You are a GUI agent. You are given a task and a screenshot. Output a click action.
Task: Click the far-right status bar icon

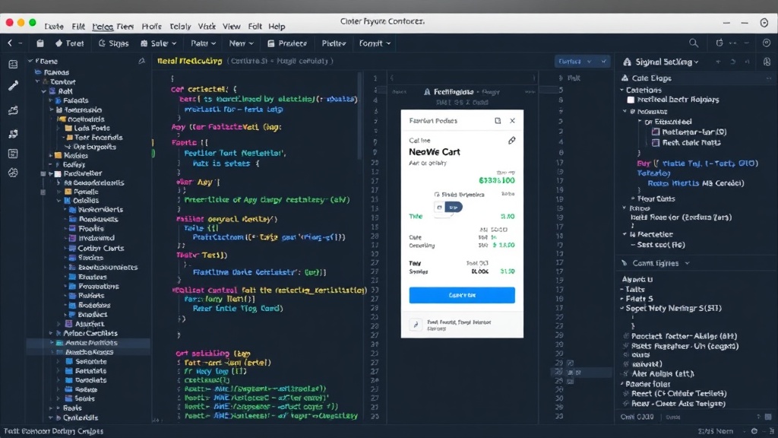pos(772,431)
